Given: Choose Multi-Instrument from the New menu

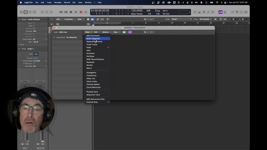Looking at the screenshot, I should [98, 39].
